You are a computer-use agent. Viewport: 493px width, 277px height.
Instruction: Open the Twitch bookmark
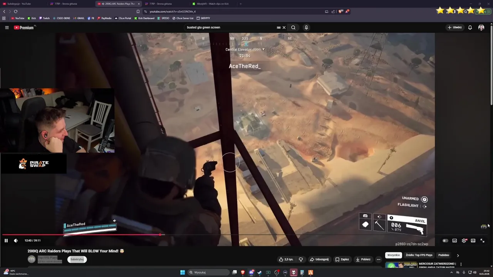pyautogui.click(x=44, y=18)
